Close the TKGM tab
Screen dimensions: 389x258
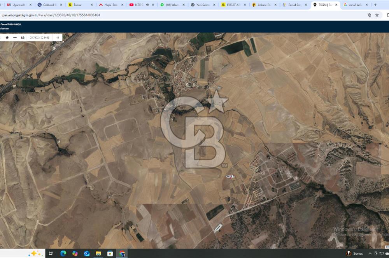336,5
